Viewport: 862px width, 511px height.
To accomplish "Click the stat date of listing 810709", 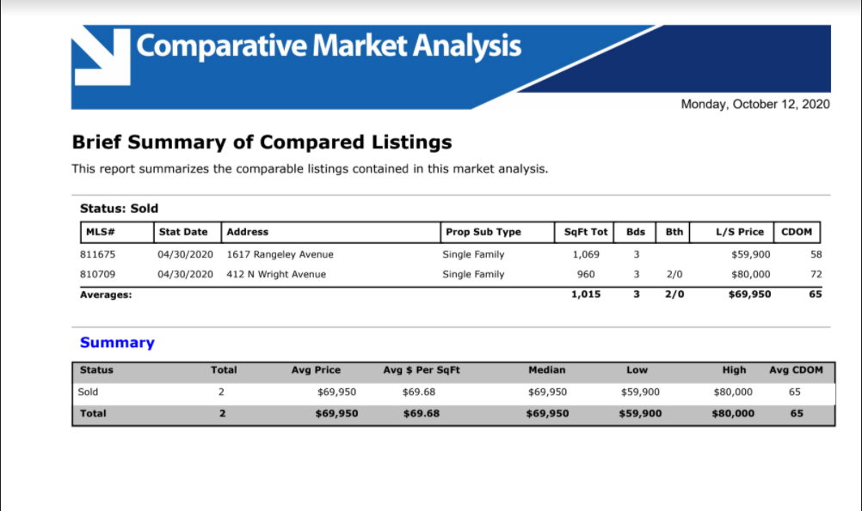I will click(x=185, y=275).
